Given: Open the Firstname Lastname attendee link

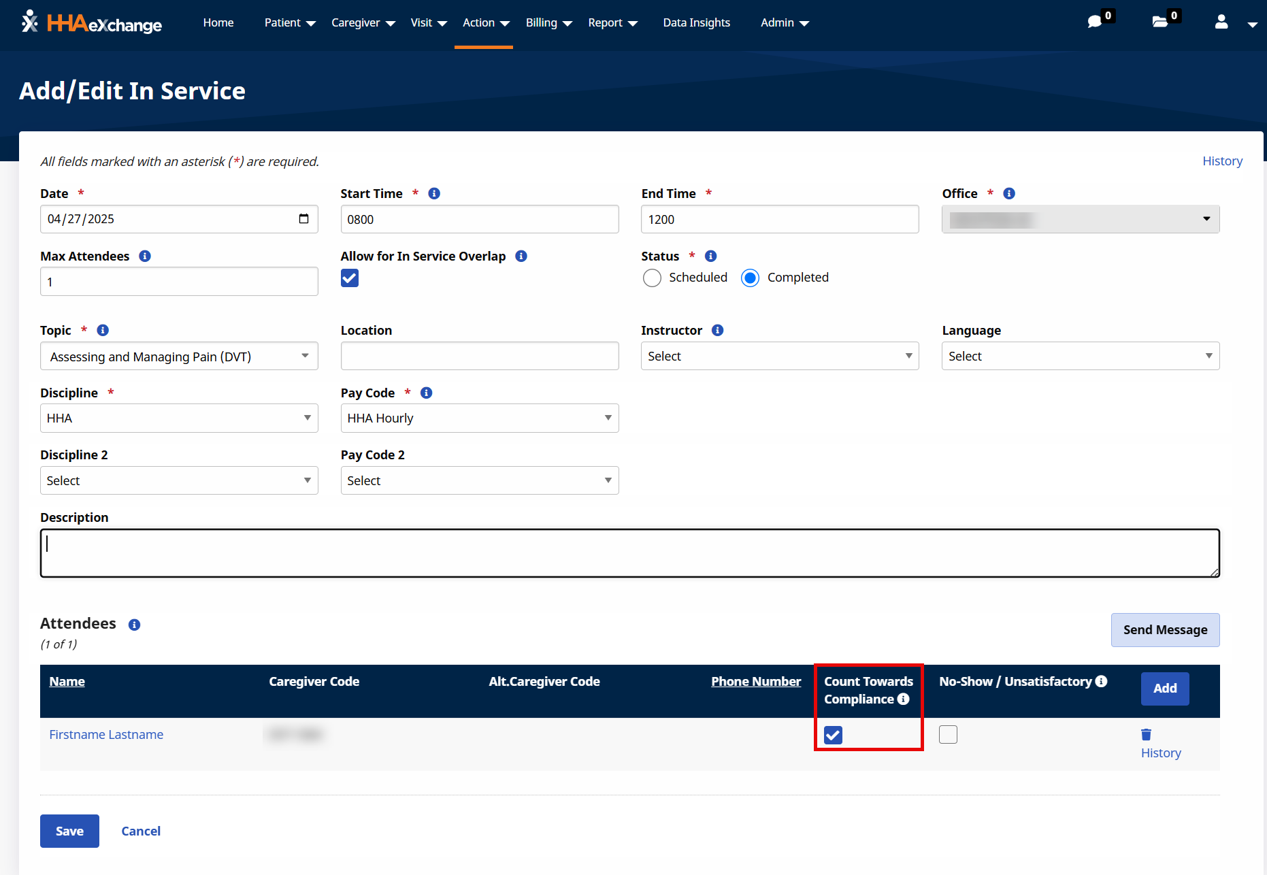Looking at the screenshot, I should (x=105, y=734).
